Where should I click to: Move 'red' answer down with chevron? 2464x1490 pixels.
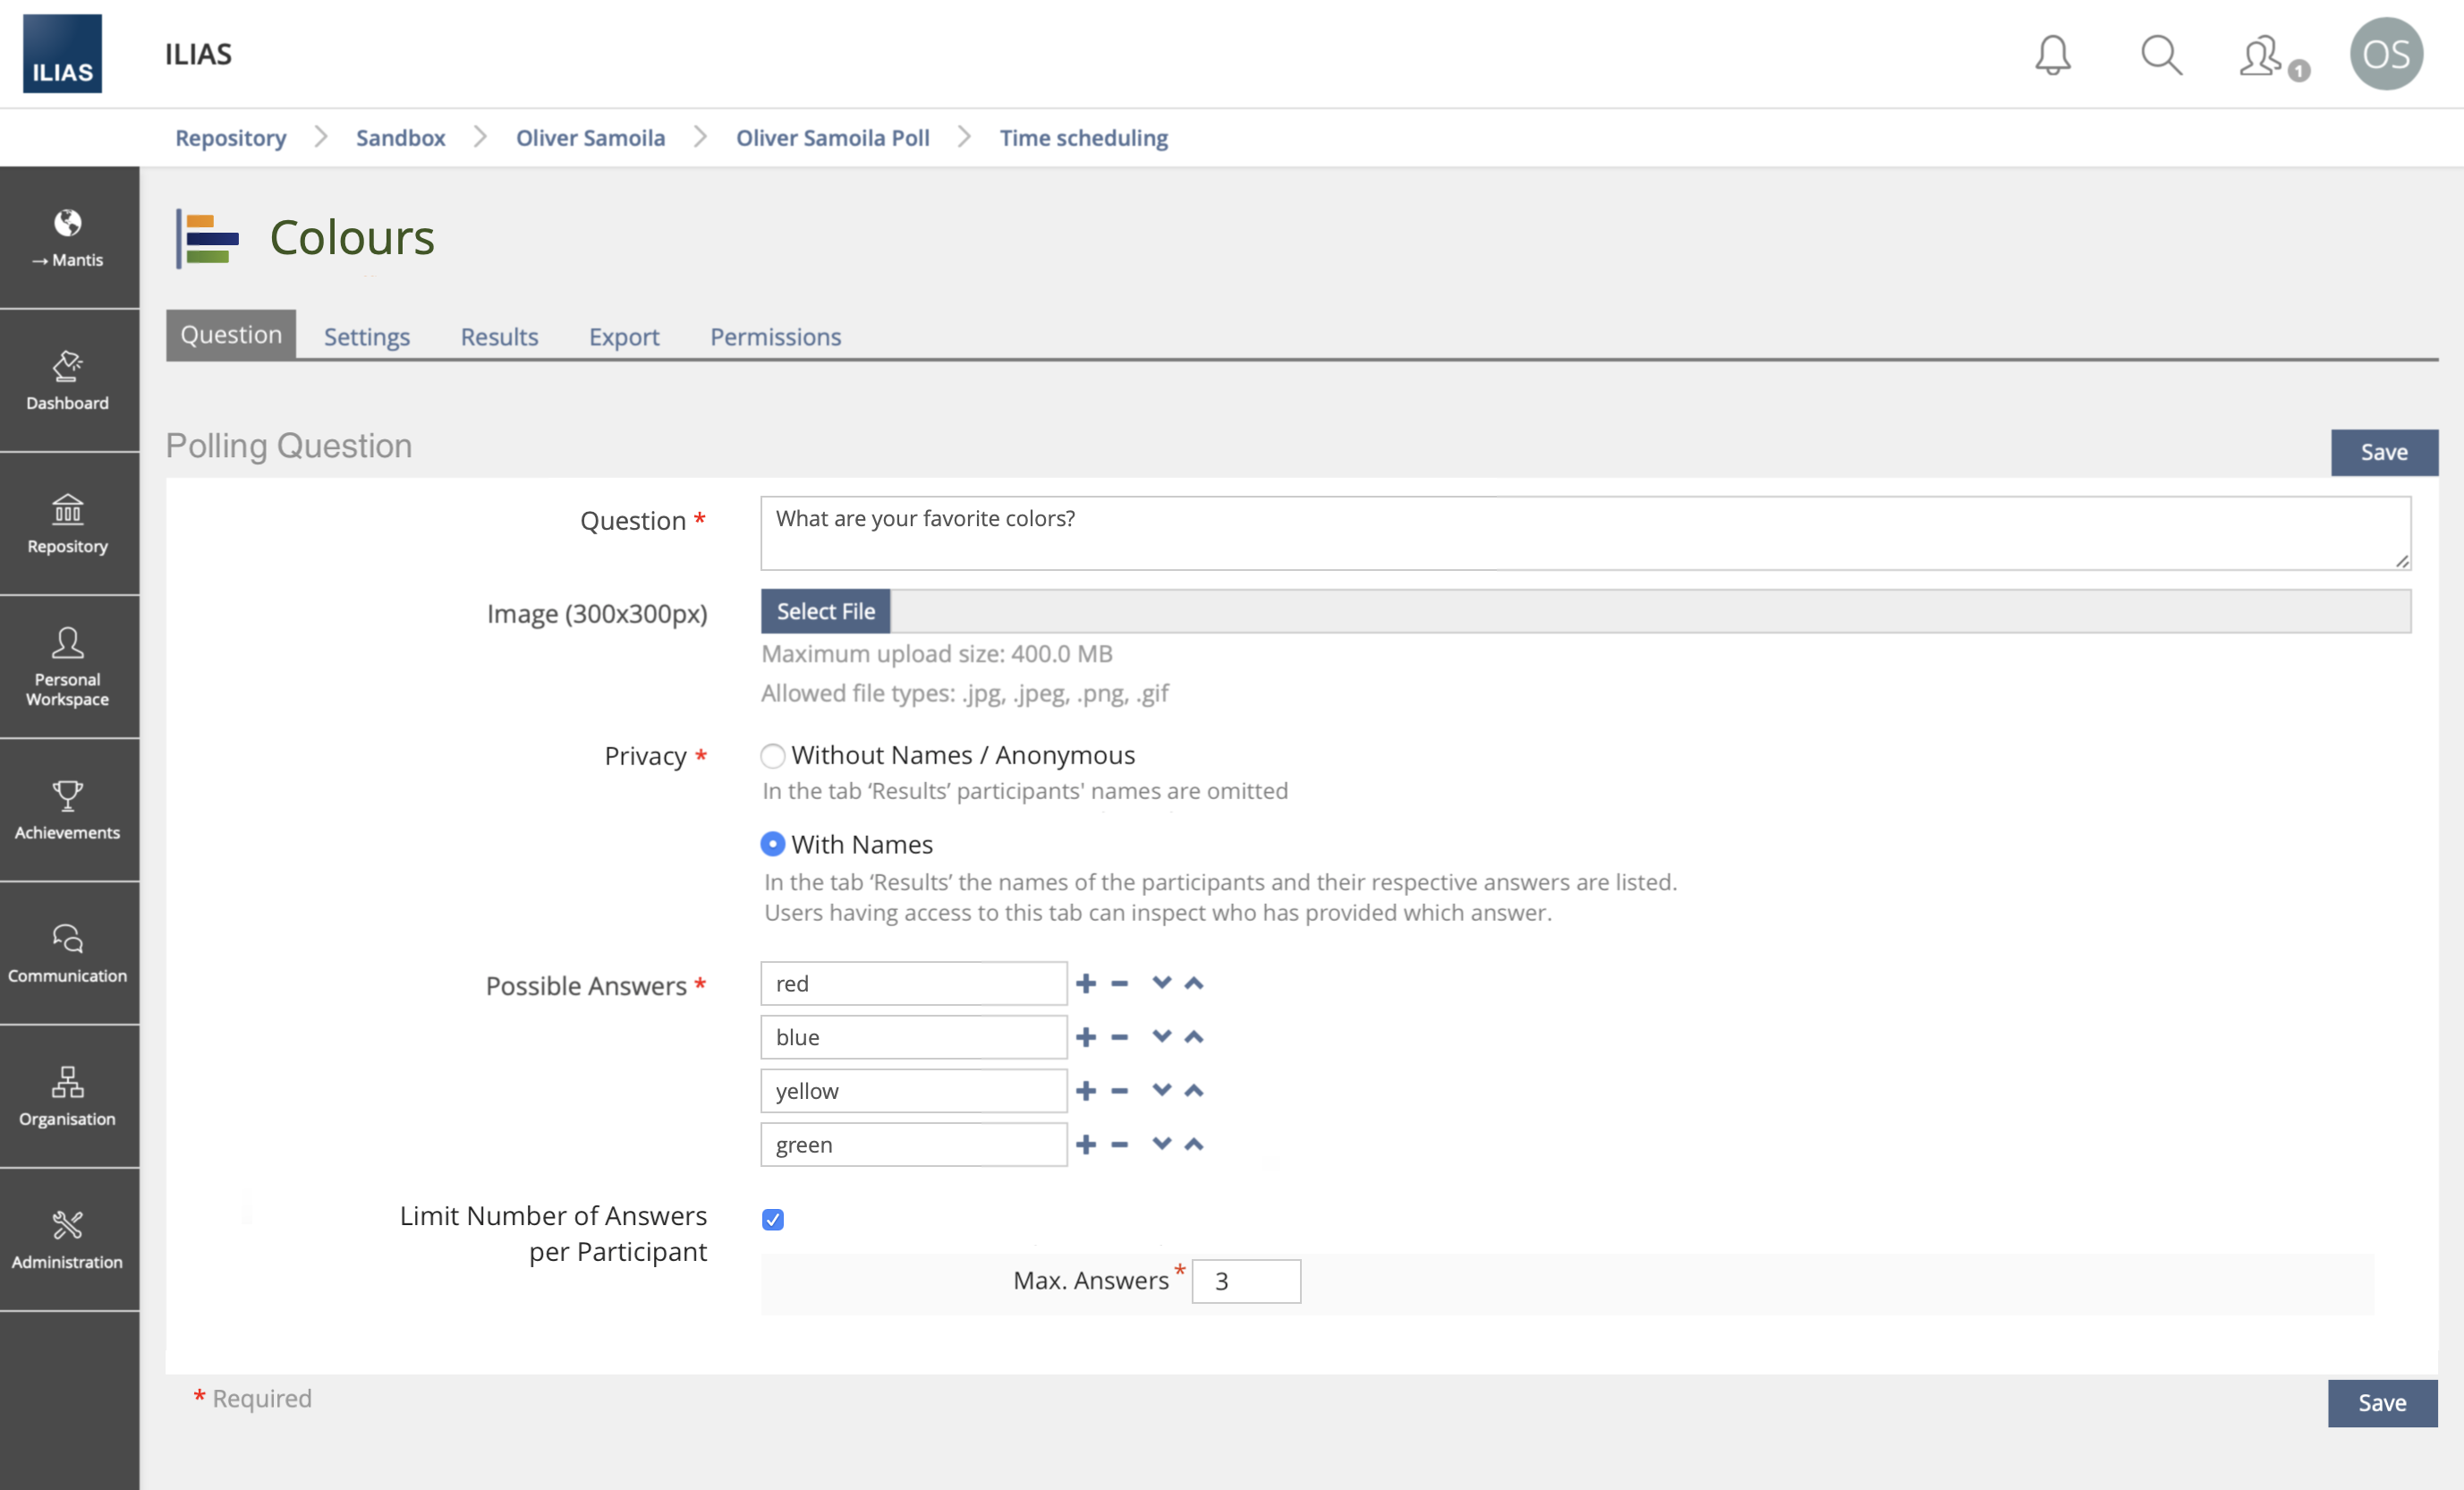[x=1161, y=983]
